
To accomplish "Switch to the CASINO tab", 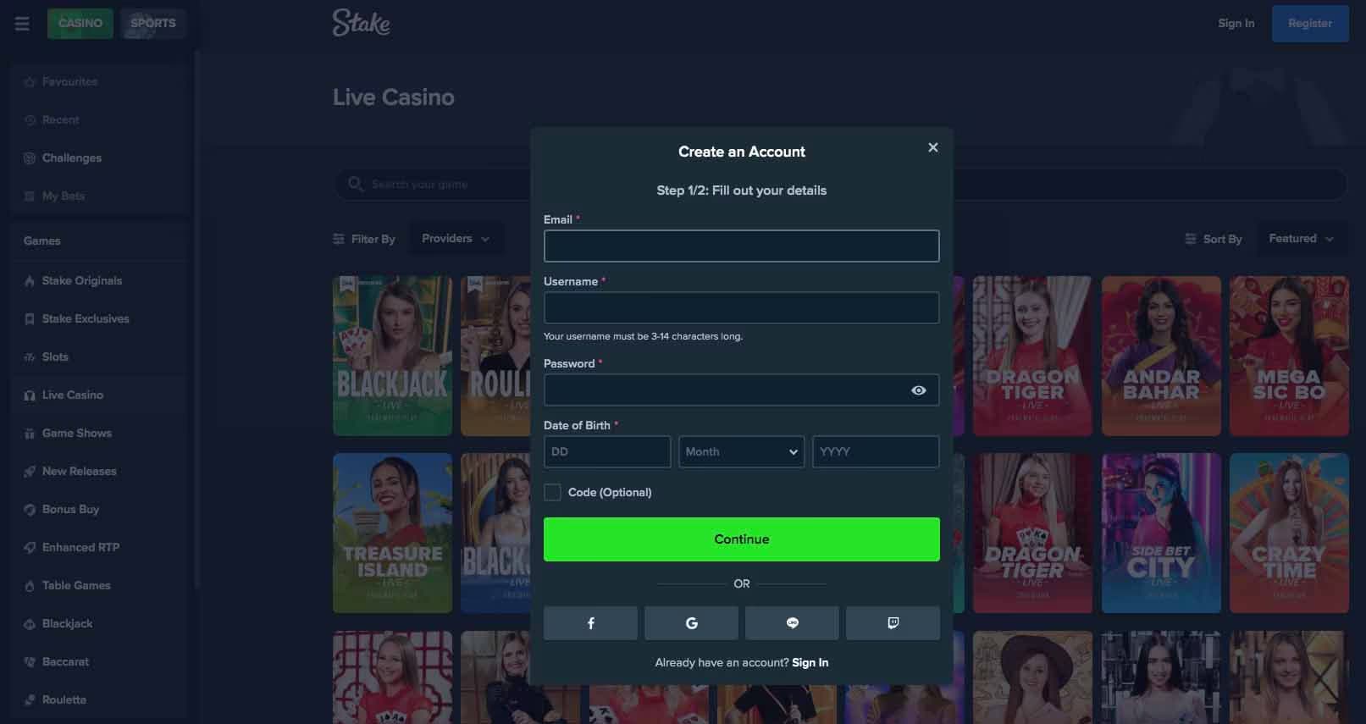I will (80, 23).
